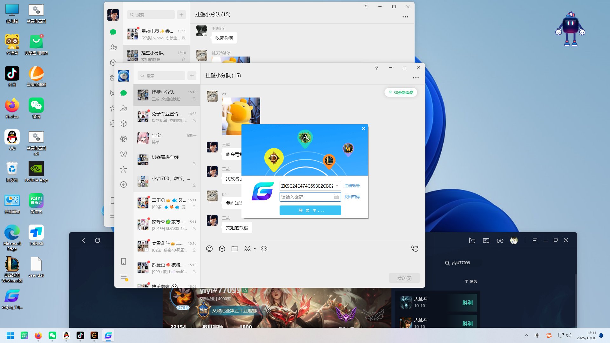
Task: Toggle soft keyboard icon in password field
Action: tap(336, 197)
